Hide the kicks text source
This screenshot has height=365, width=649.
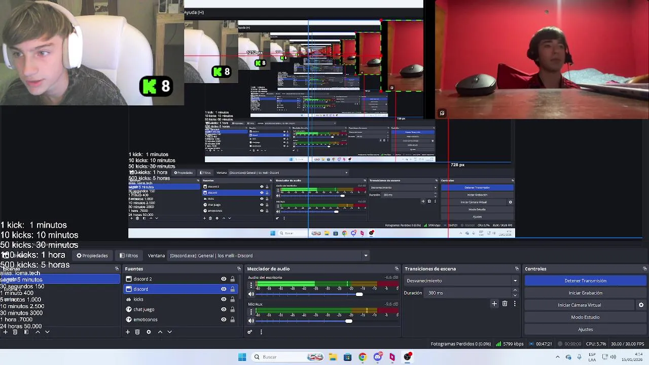click(224, 299)
